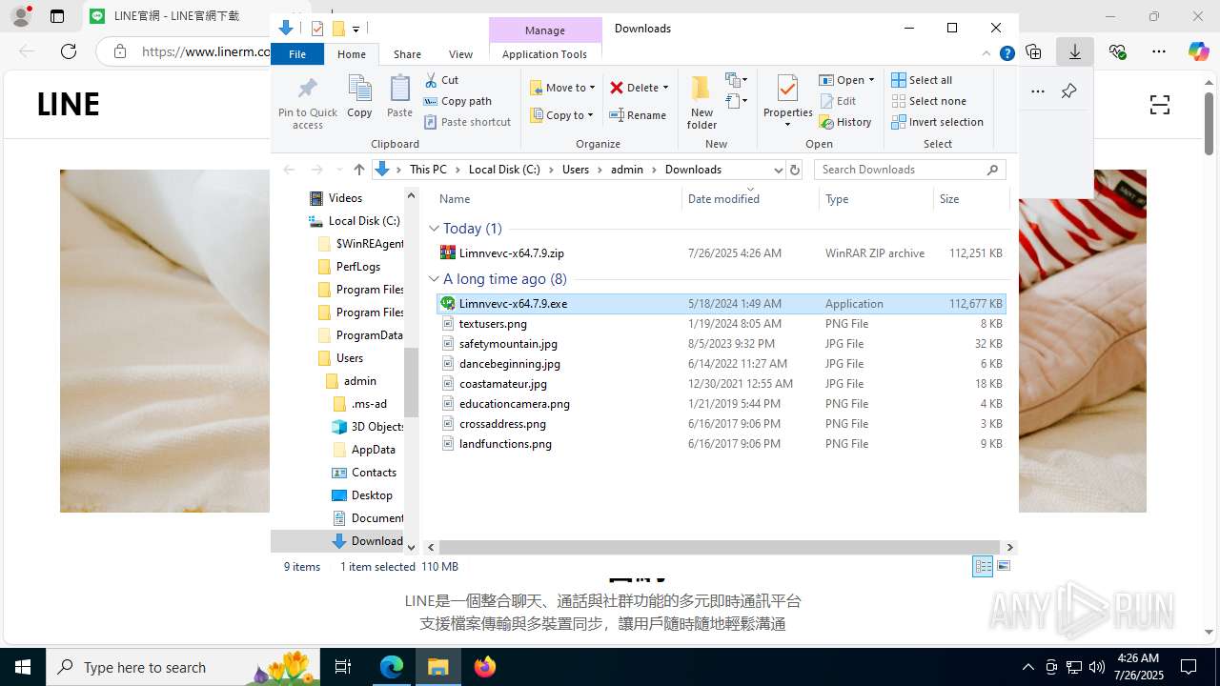This screenshot has height=686, width=1220.
Task: Click the Refresh address bar button
Action: [795, 170]
